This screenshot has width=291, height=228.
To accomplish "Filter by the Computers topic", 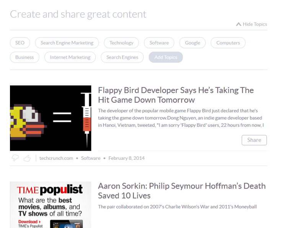I will coord(228,43).
